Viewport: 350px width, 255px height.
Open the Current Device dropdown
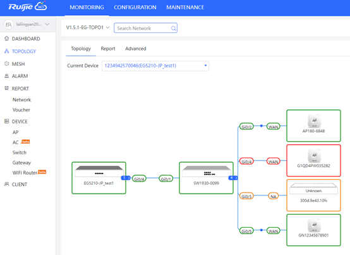[155, 66]
